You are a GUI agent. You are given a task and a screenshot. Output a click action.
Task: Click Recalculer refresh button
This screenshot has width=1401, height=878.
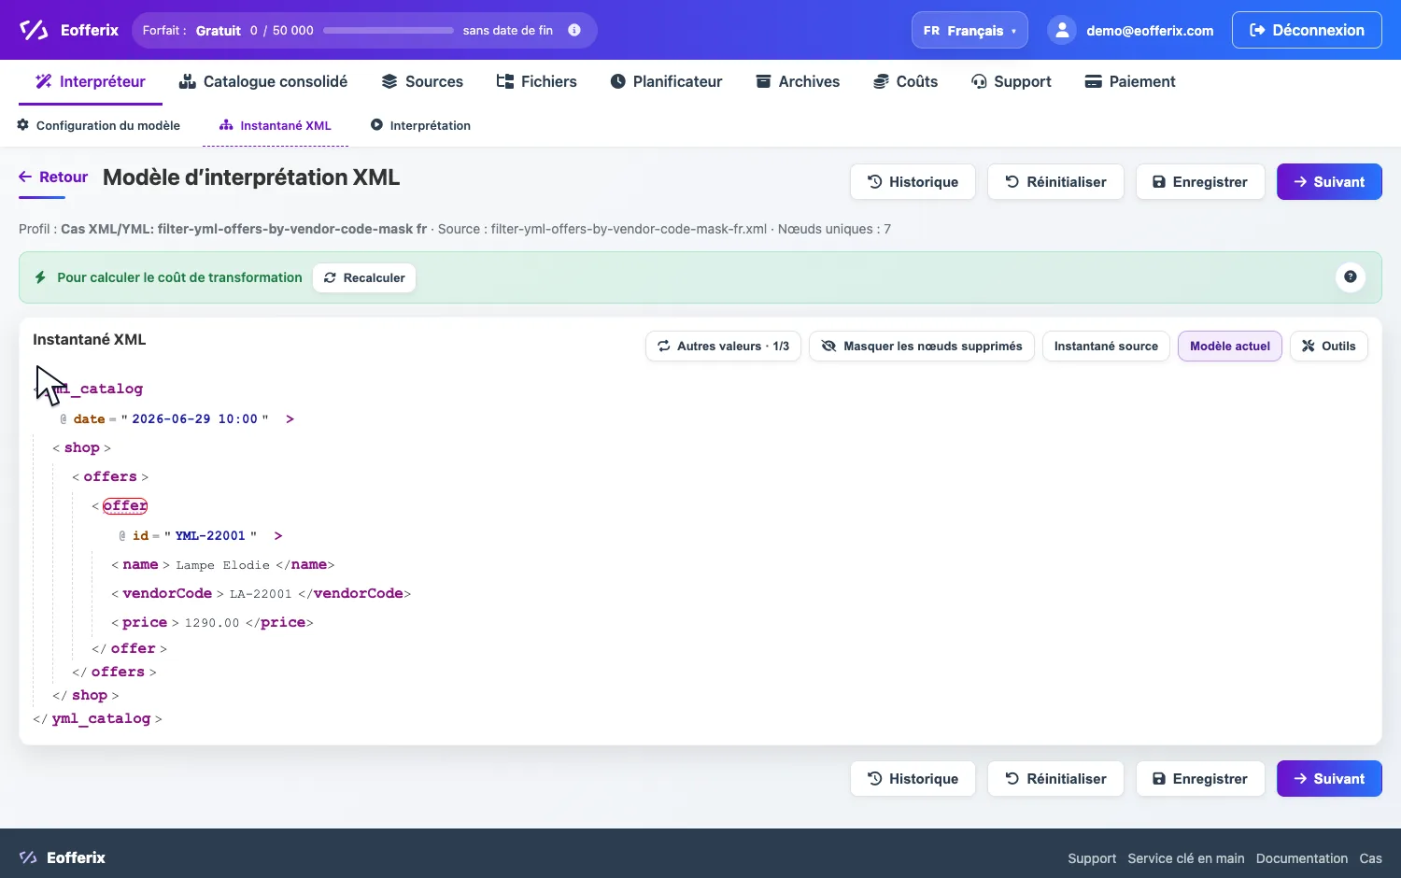[364, 277]
